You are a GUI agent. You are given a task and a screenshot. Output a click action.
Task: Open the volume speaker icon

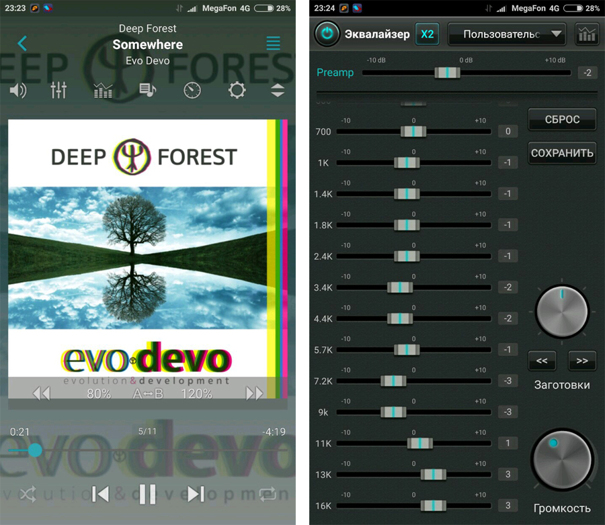point(17,91)
